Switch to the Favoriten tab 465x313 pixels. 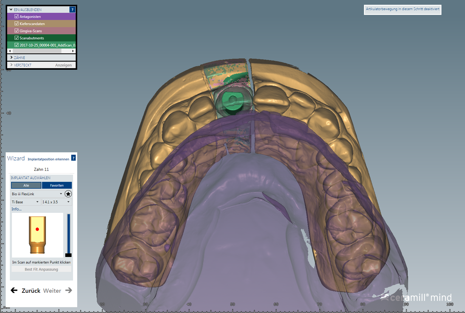[x=57, y=185]
